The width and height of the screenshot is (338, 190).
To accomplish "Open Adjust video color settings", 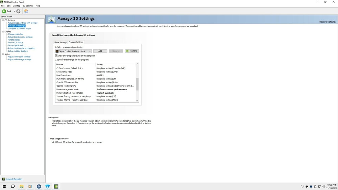I will click(19, 57).
